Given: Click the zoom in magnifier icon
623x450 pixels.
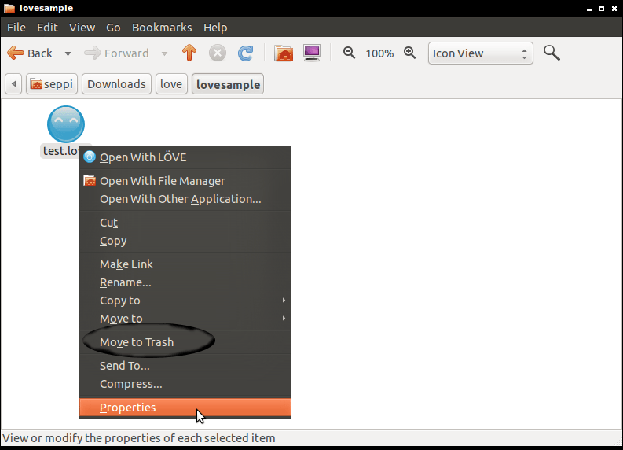Looking at the screenshot, I should pyautogui.click(x=409, y=53).
